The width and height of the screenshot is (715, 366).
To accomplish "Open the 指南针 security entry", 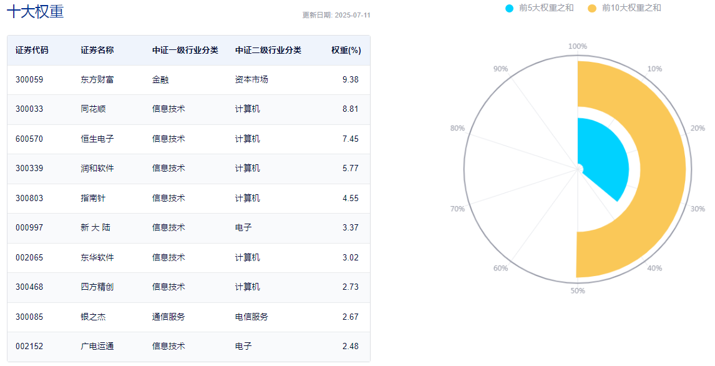I will pos(93,198).
